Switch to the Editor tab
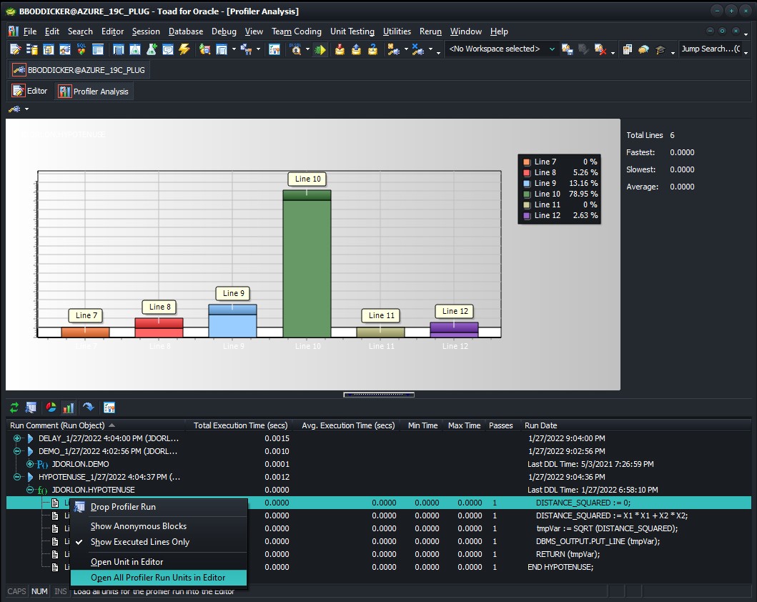 [x=30, y=92]
